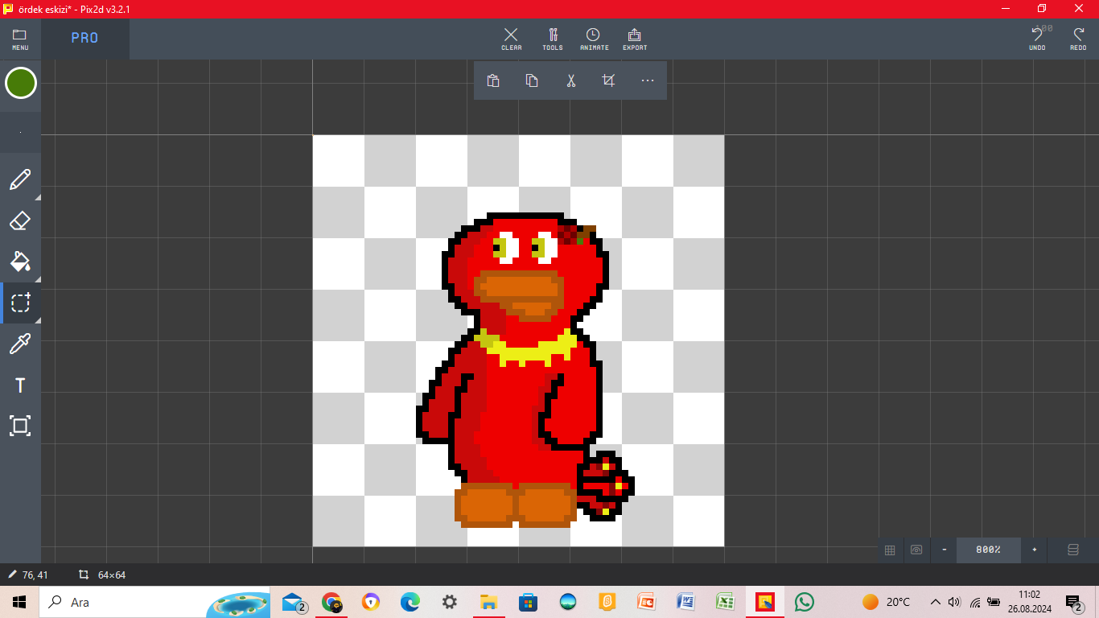Select the Eraser tool

(20, 220)
